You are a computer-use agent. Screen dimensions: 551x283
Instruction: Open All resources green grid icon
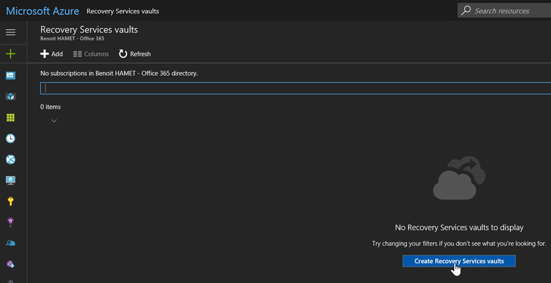point(10,117)
